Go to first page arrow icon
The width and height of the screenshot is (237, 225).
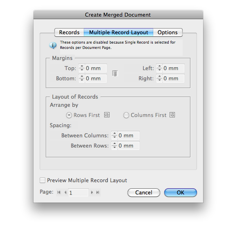tap(59, 192)
